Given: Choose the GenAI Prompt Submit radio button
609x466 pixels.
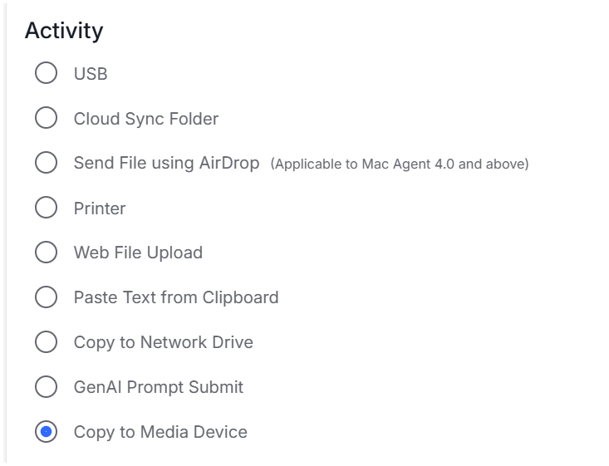Looking at the screenshot, I should pos(46,387).
